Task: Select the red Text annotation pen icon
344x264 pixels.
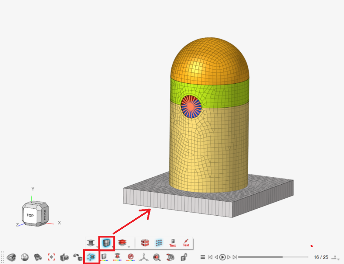Action: coord(186,242)
